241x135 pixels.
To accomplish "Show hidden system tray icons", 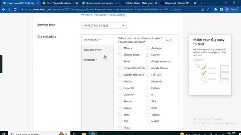I will pos(205,134).
